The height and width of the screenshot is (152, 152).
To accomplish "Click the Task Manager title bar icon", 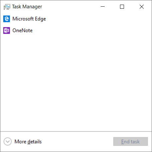I will 7,7.
